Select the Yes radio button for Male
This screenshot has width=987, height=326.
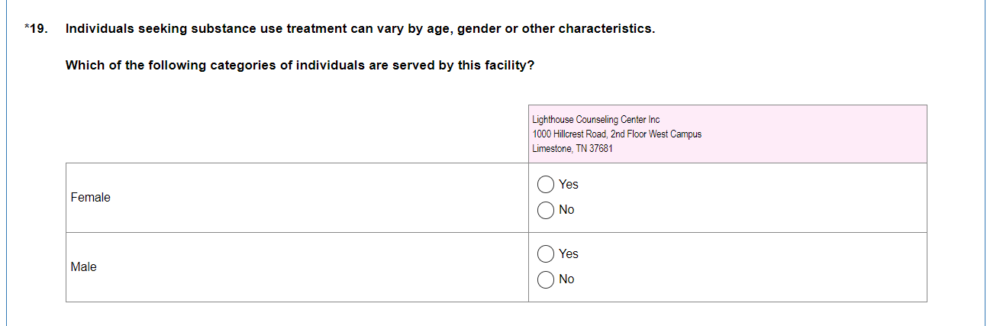point(546,254)
